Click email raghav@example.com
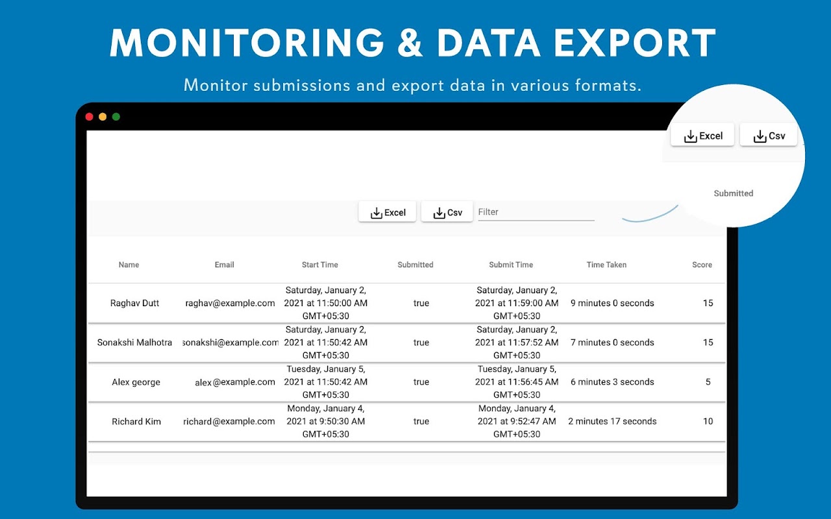 coord(230,303)
